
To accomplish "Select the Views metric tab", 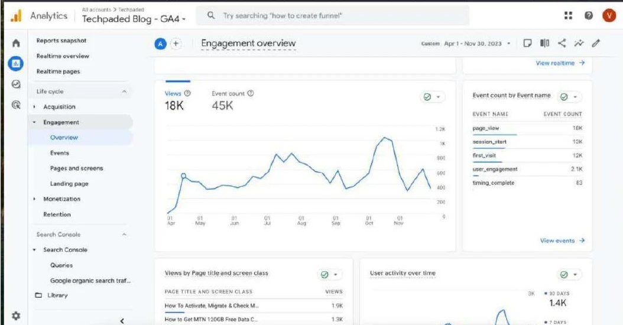I will click(177, 99).
